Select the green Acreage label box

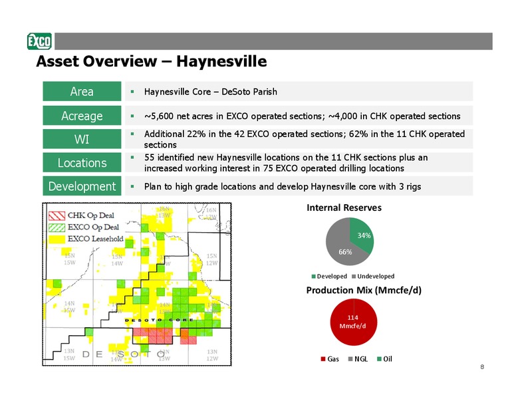(82, 116)
